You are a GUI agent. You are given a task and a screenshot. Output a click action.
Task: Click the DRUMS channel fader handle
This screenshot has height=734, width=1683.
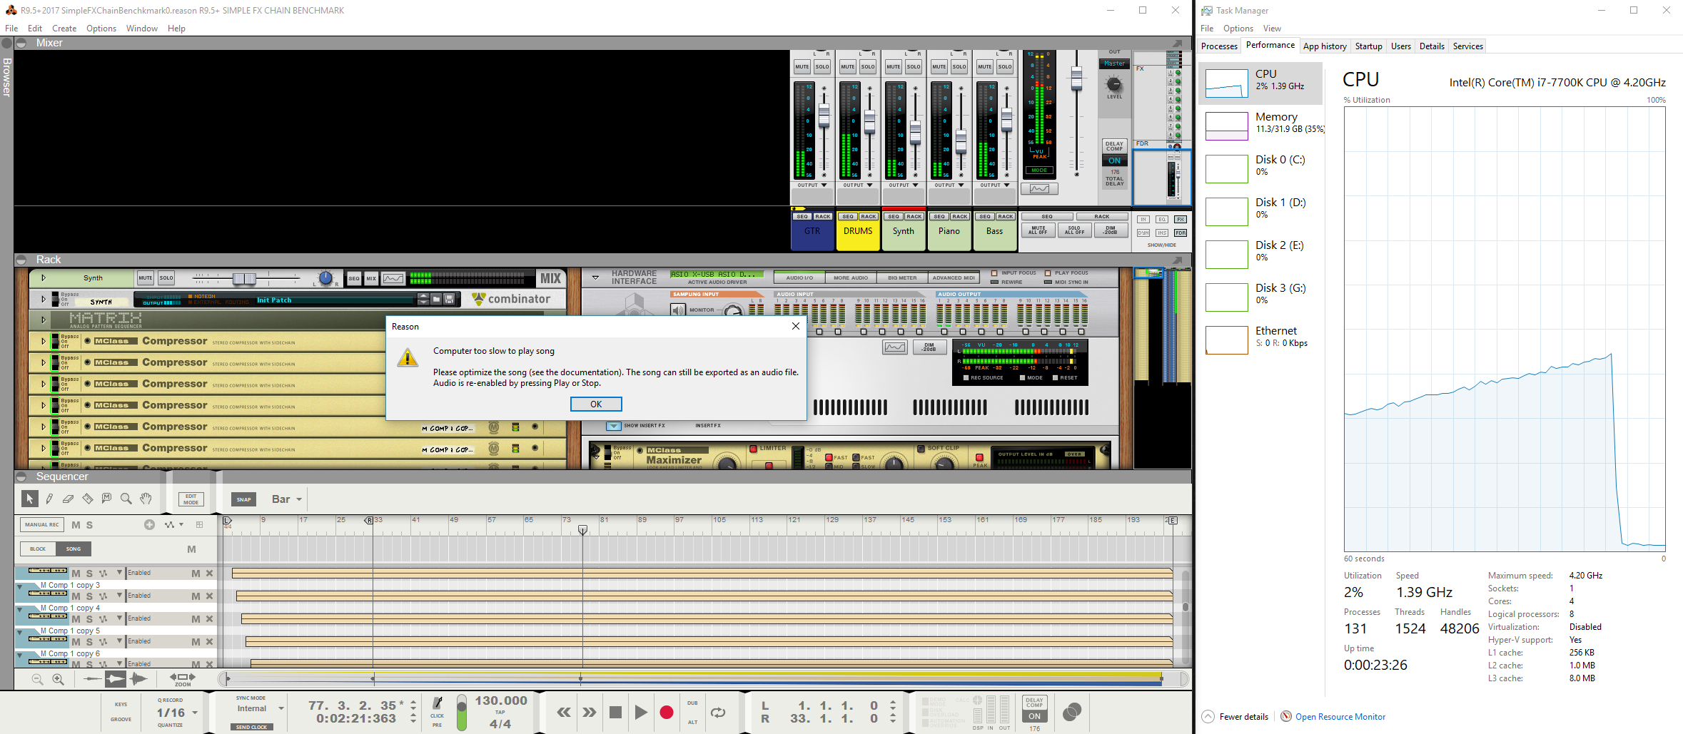tap(869, 122)
